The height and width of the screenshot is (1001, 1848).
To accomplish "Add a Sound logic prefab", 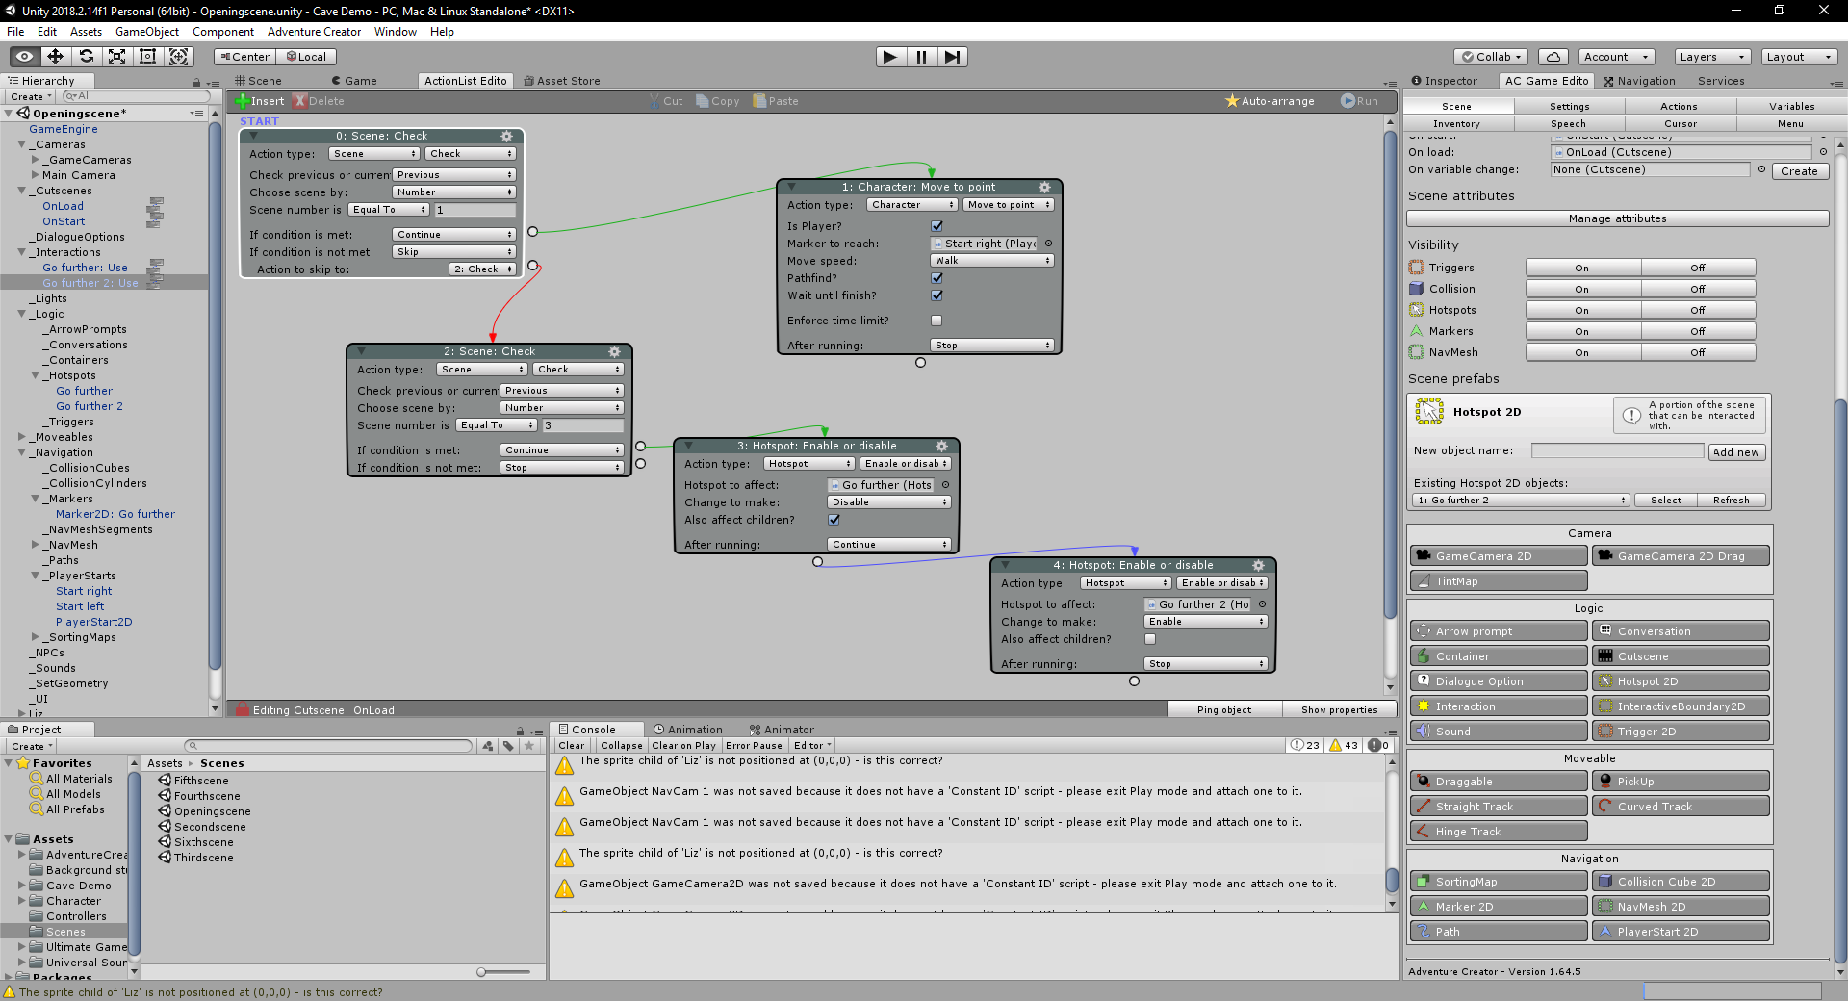I will click(x=1499, y=731).
